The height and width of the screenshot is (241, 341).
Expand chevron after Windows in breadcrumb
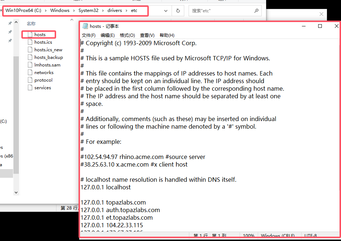(x=74, y=10)
